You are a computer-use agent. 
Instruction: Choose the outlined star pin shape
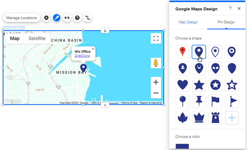(232, 85)
